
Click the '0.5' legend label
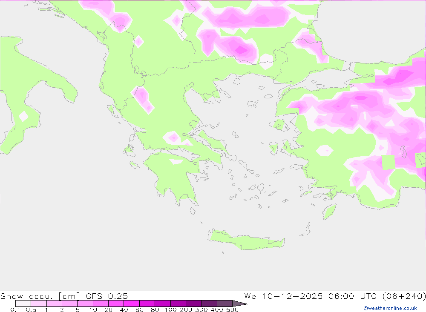(31, 309)
